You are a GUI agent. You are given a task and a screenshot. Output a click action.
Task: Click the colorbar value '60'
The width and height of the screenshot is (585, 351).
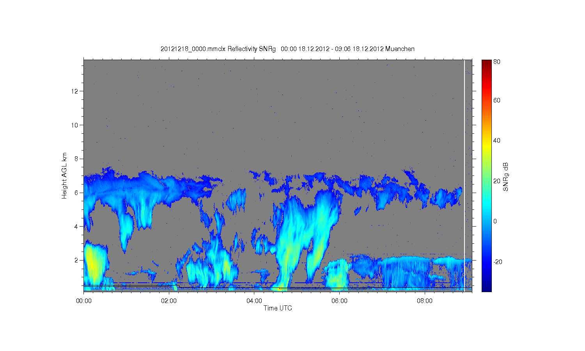click(497, 101)
